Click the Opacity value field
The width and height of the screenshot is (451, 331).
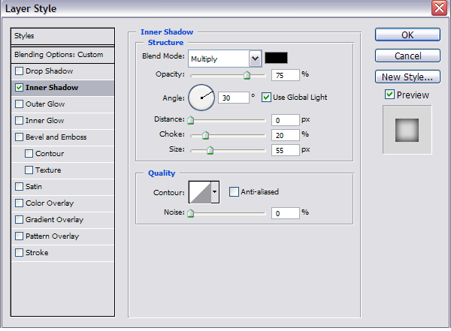click(286, 75)
